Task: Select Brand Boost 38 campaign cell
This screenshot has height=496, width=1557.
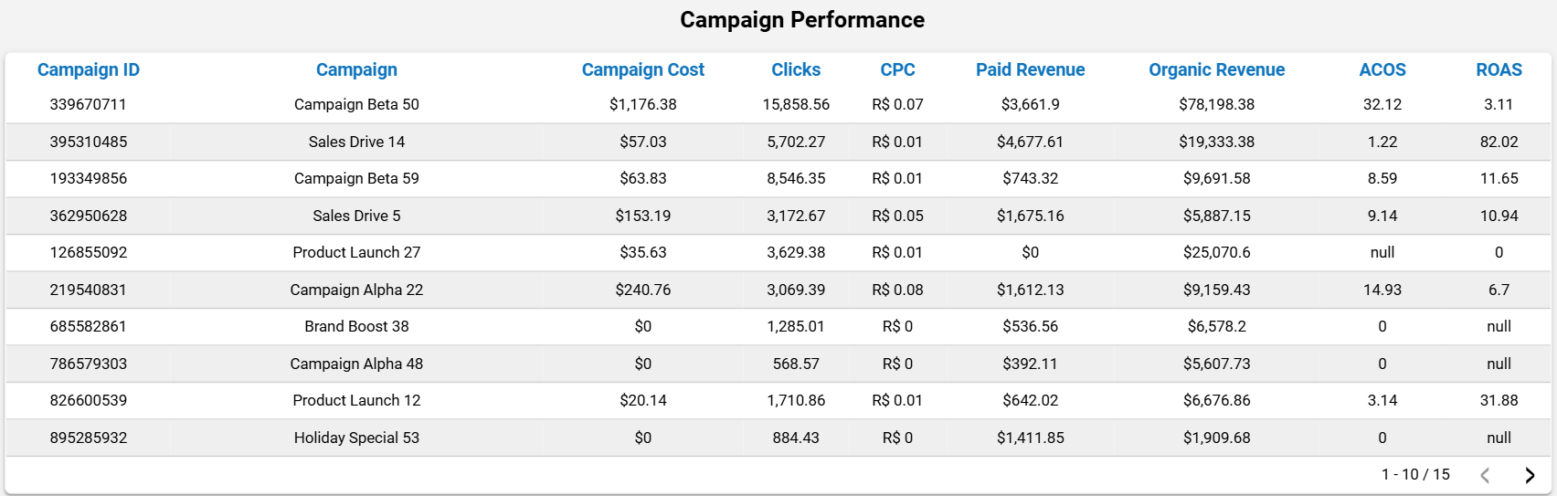Action: point(356,326)
